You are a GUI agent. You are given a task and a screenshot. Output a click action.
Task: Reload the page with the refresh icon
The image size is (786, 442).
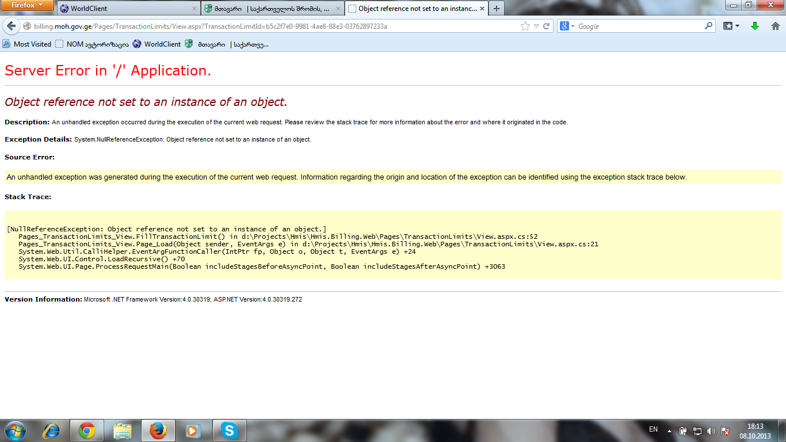click(547, 26)
